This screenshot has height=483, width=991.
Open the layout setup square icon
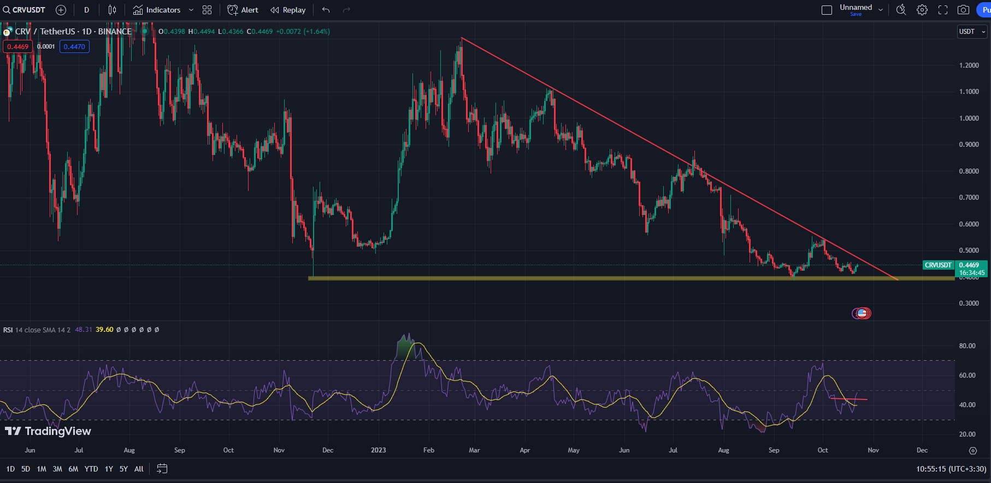[827, 10]
